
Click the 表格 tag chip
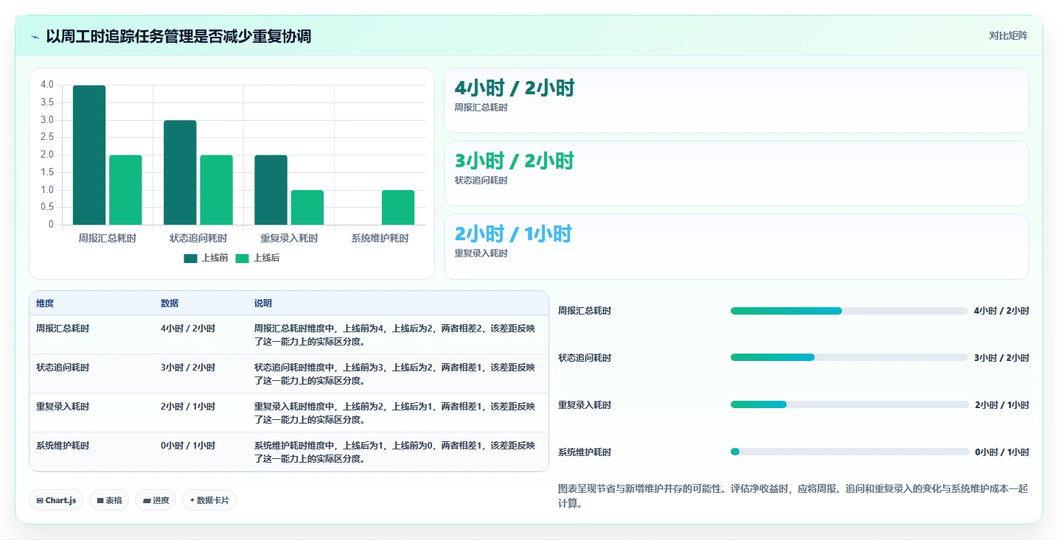tap(109, 500)
